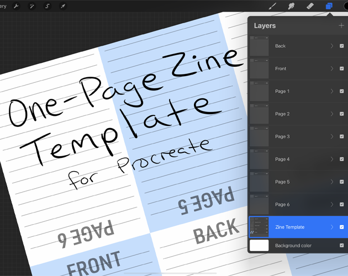This screenshot has height=276, width=348.
Task: Open the Background color label
Action: (x=293, y=246)
